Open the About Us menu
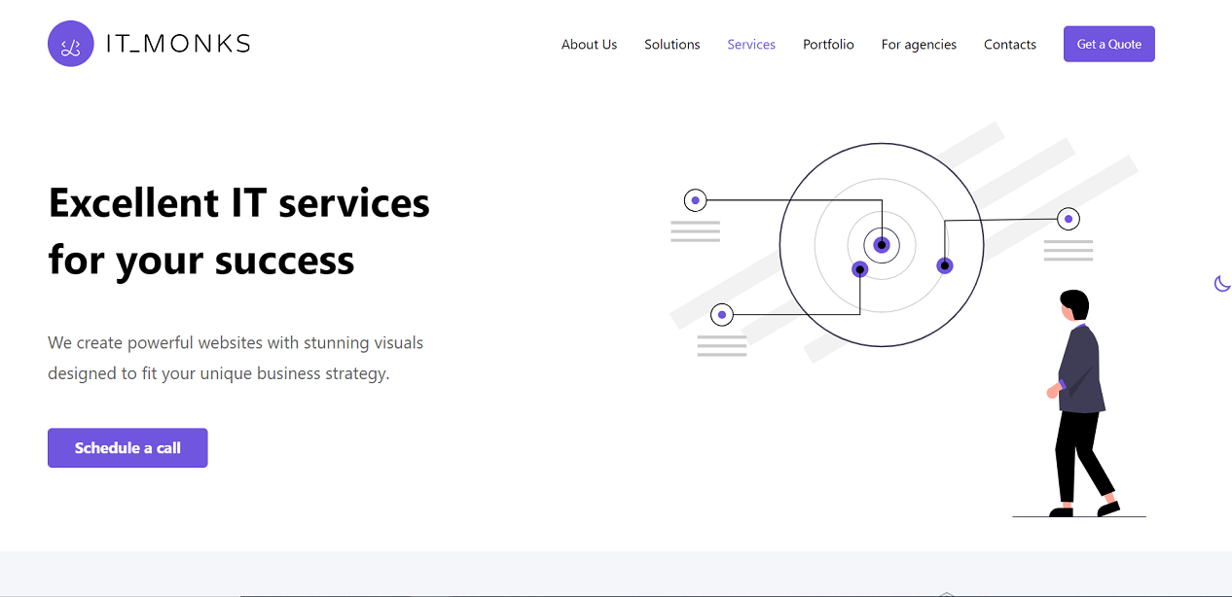 point(589,44)
